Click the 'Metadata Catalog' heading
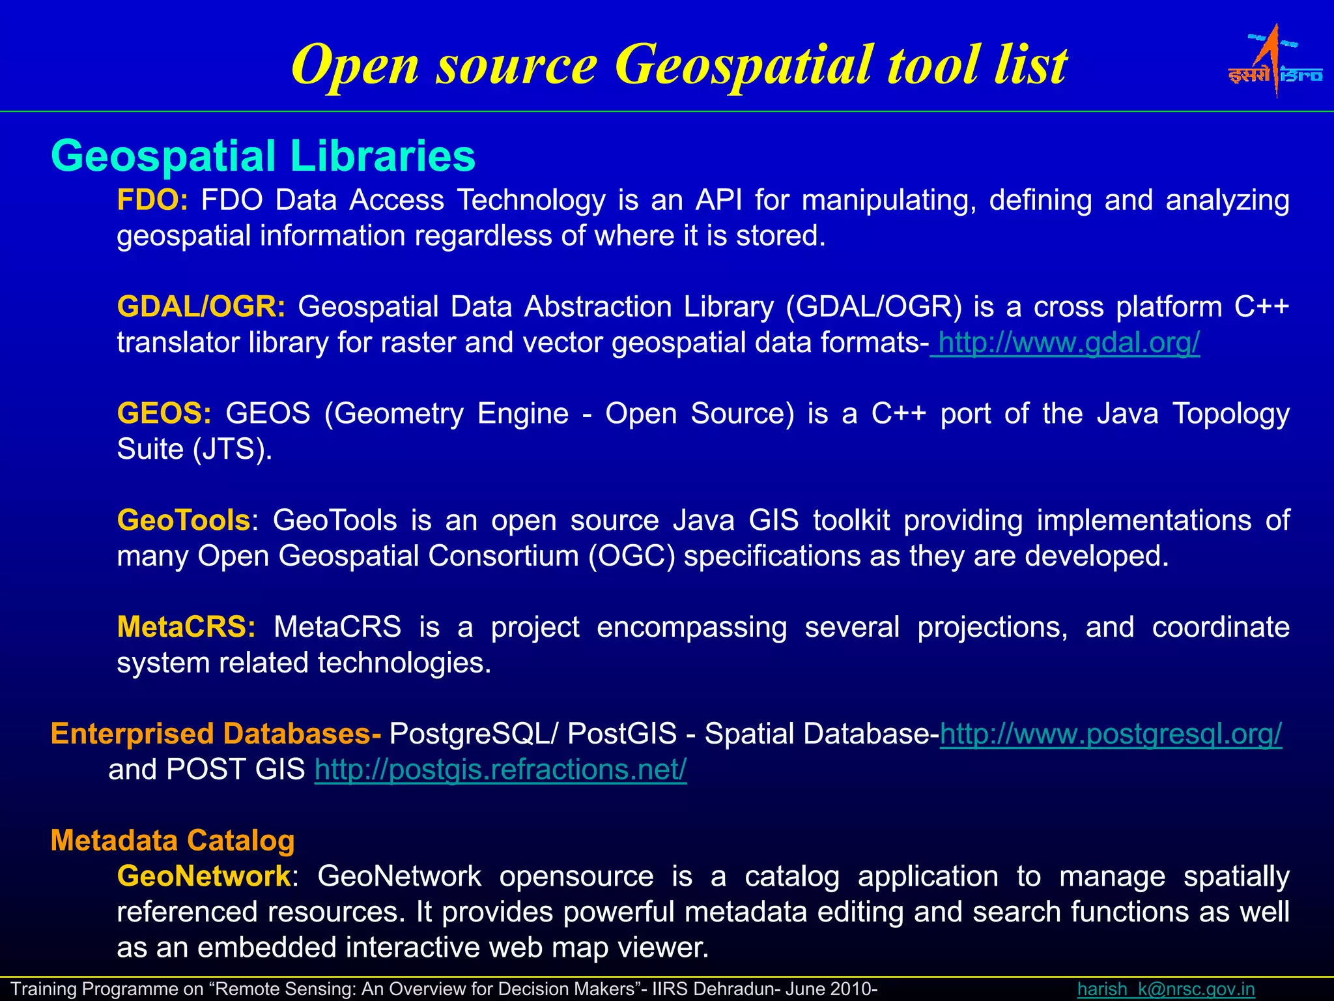The image size is (1334, 1001). click(x=173, y=841)
